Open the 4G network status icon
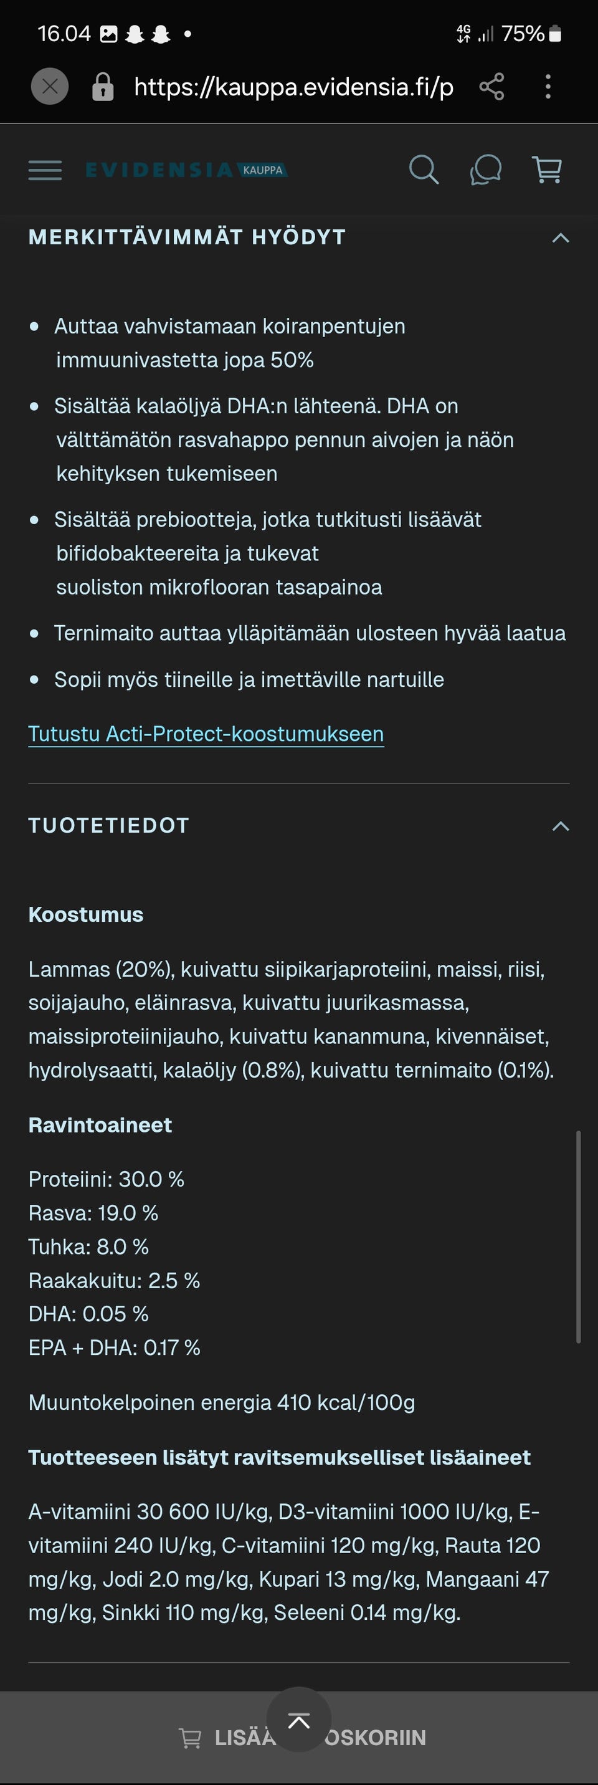The width and height of the screenshot is (598, 1785). pos(463,32)
